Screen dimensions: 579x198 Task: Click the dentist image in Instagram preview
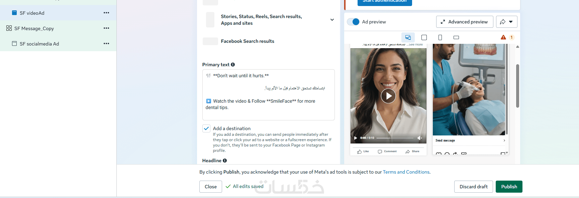[469, 90]
